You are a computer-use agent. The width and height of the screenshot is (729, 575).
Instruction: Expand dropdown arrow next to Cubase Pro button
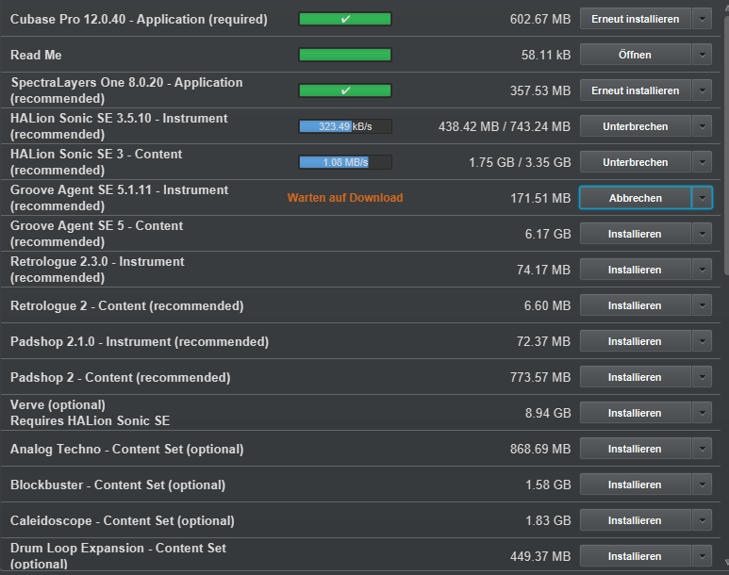click(703, 19)
